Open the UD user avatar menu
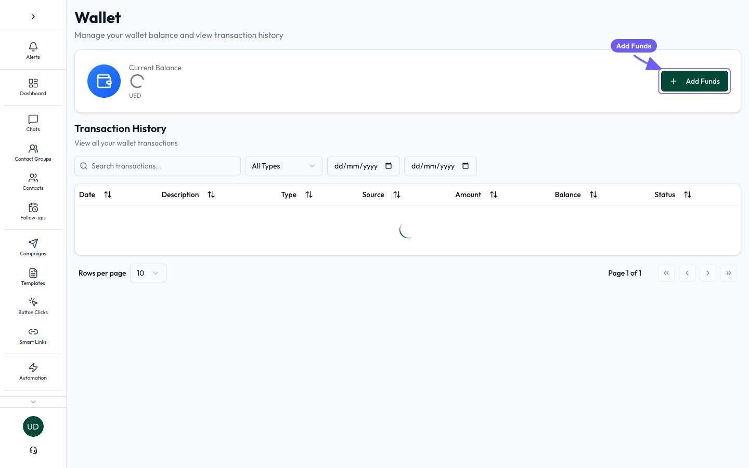 tap(33, 426)
